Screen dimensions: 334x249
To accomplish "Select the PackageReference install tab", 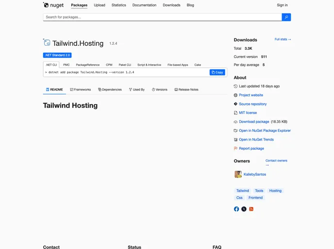I will [x=88, y=65].
